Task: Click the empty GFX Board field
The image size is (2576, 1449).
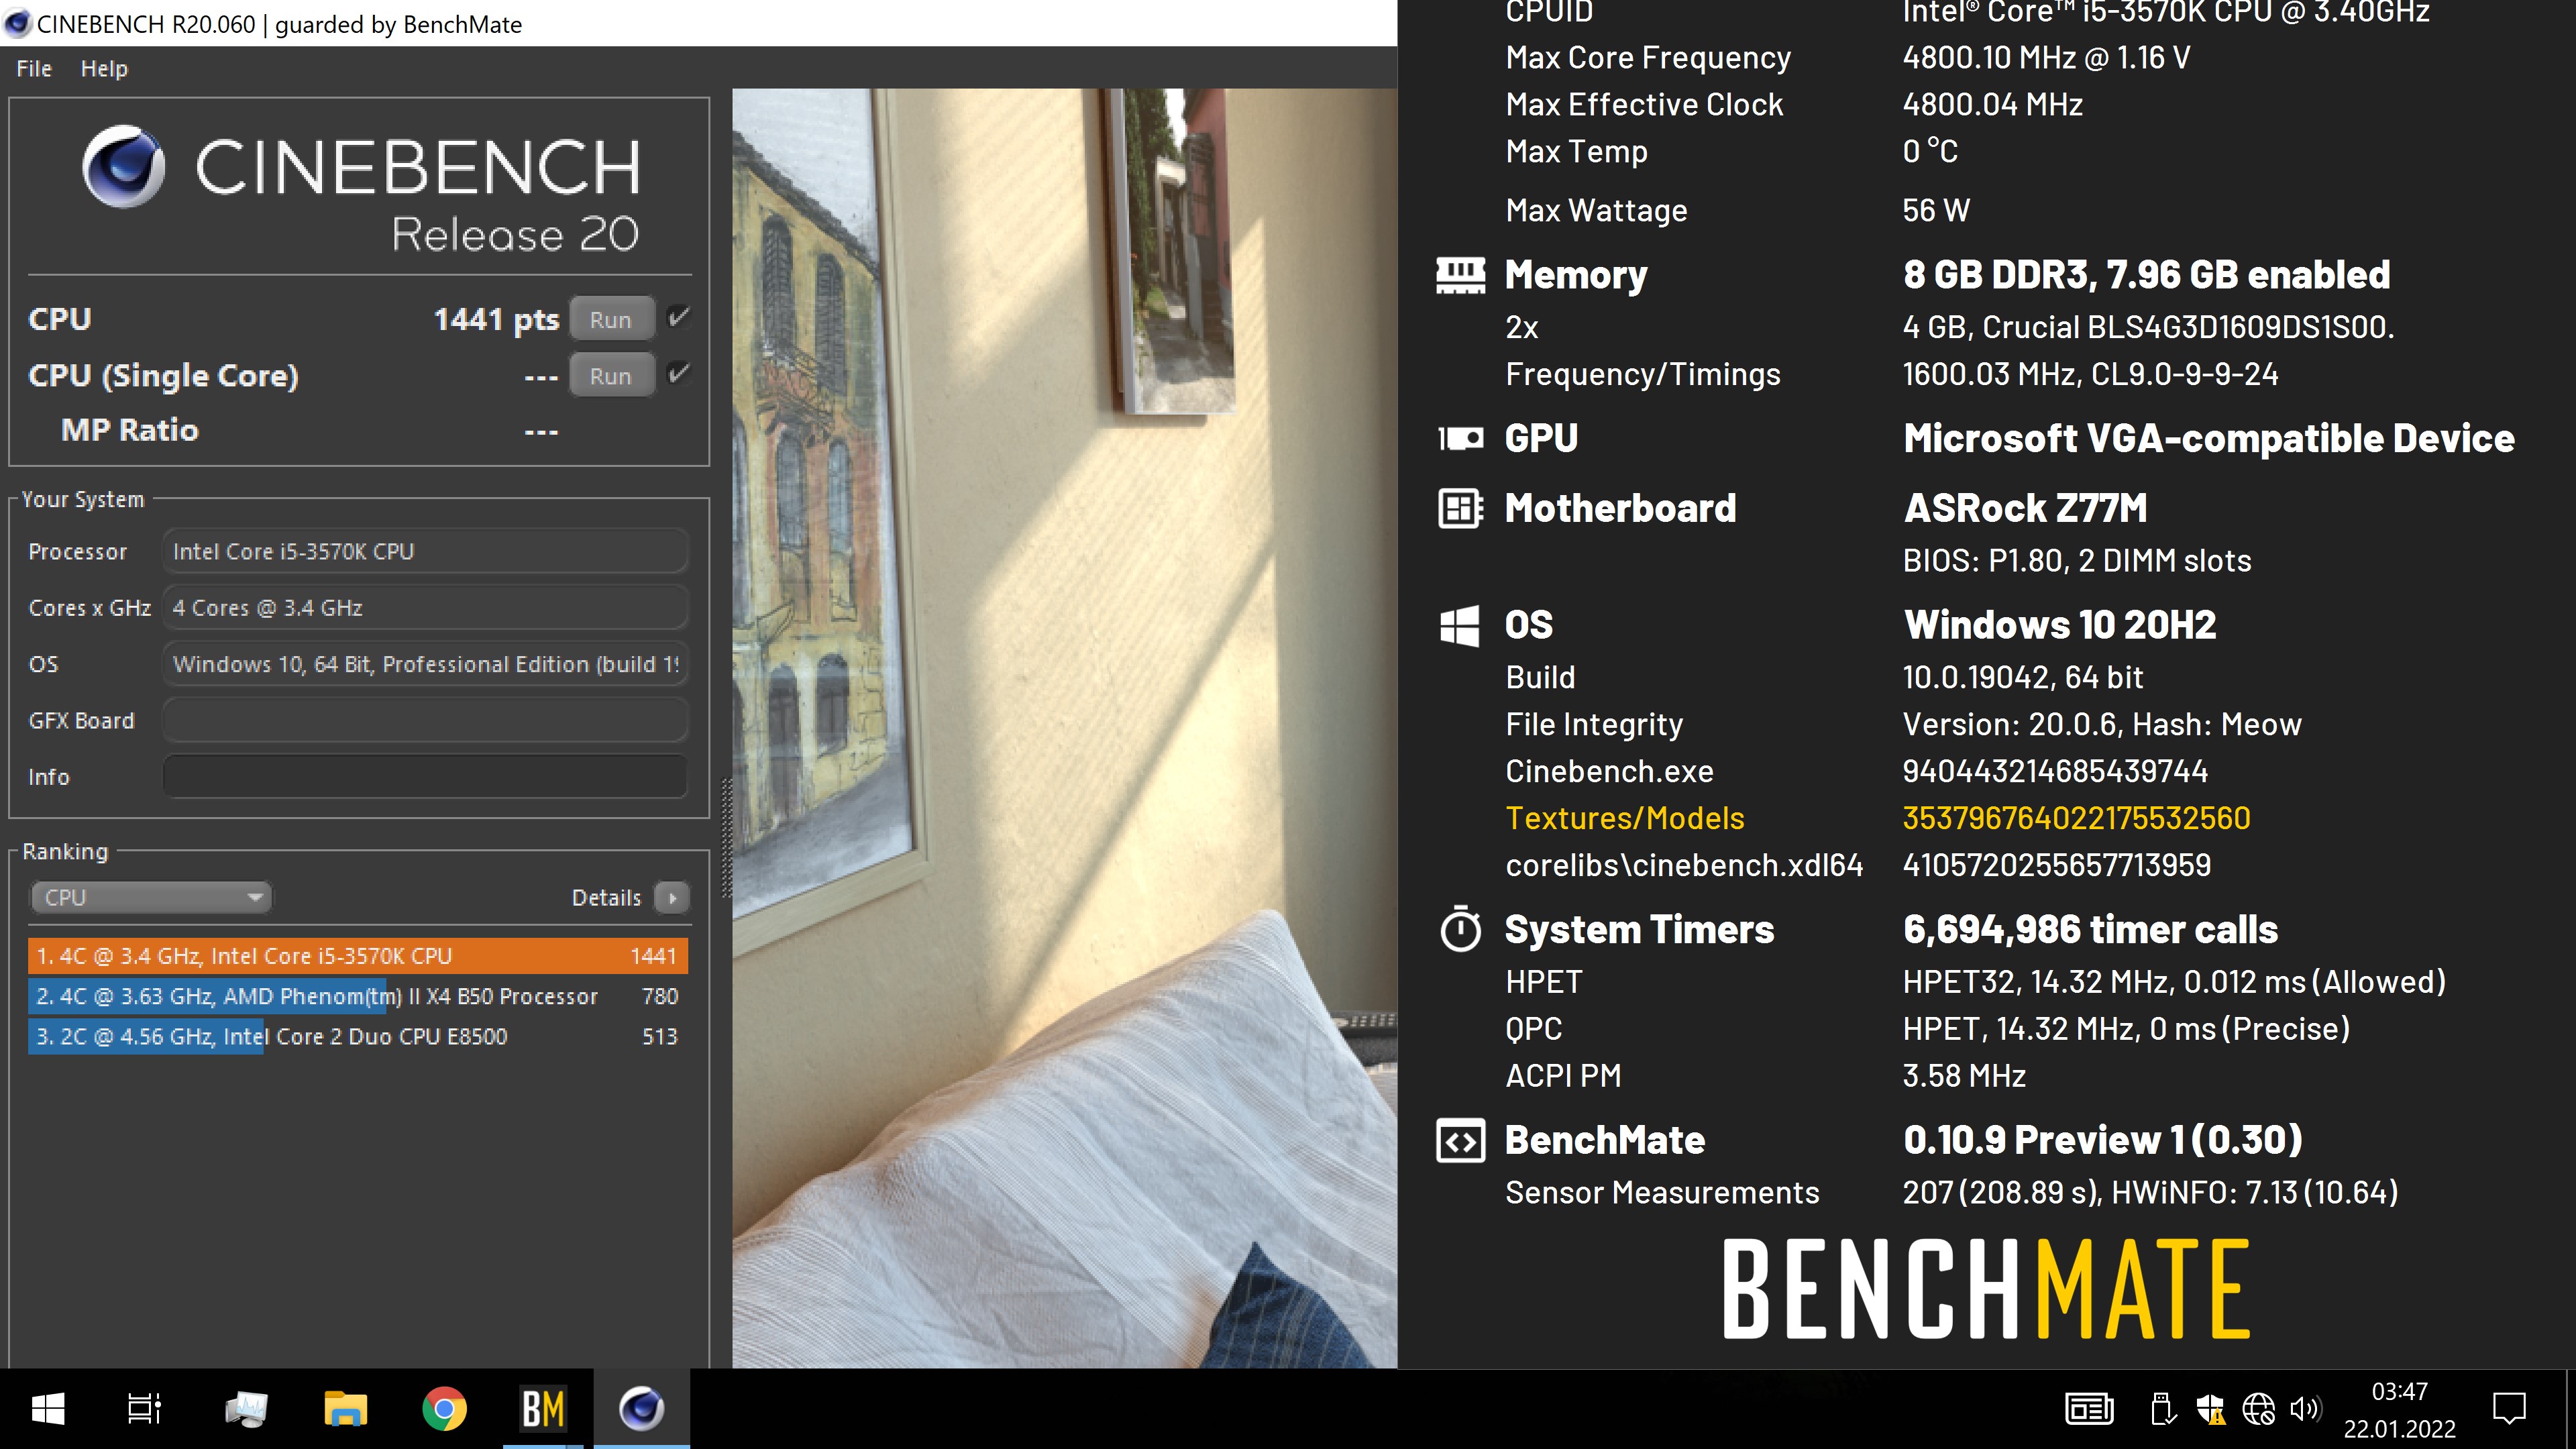Action: [425, 720]
